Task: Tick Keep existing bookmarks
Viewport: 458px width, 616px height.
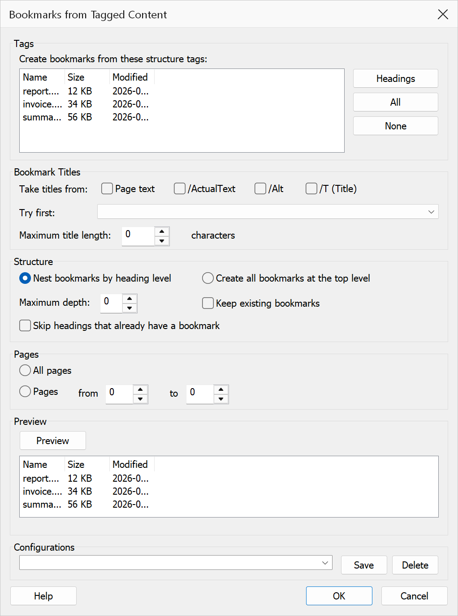Action: tap(208, 303)
